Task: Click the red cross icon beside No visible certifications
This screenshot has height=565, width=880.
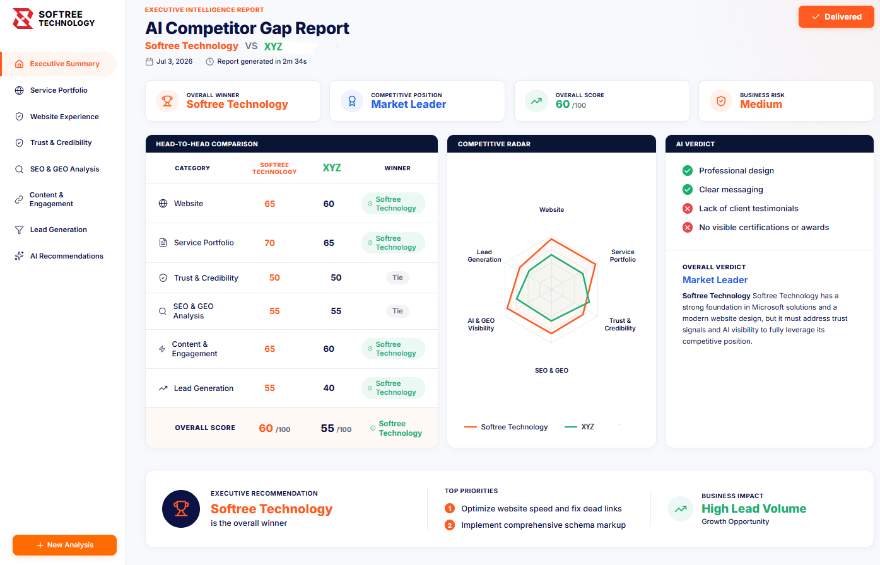Action: tap(688, 227)
